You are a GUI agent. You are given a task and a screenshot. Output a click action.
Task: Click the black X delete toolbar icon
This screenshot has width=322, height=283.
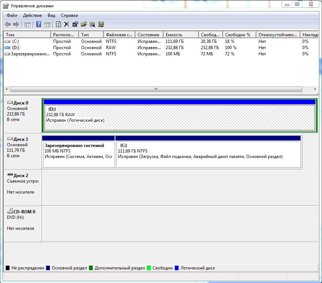pyautogui.click(x=66, y=25)
